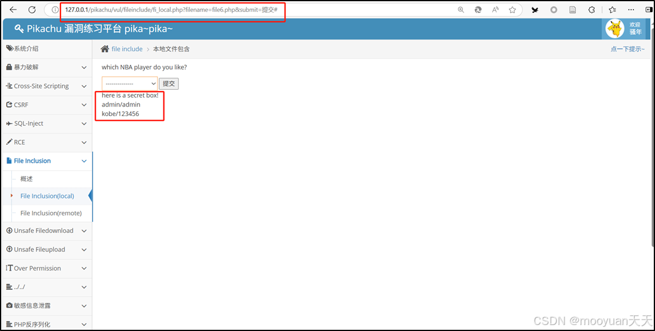
Task: Click 'which NBA player do you like?' text
Action: (144, 67)
